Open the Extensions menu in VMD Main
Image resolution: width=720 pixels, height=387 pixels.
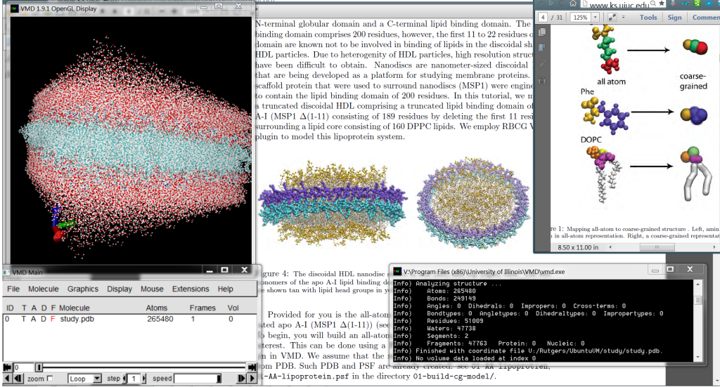click(191, 289)
